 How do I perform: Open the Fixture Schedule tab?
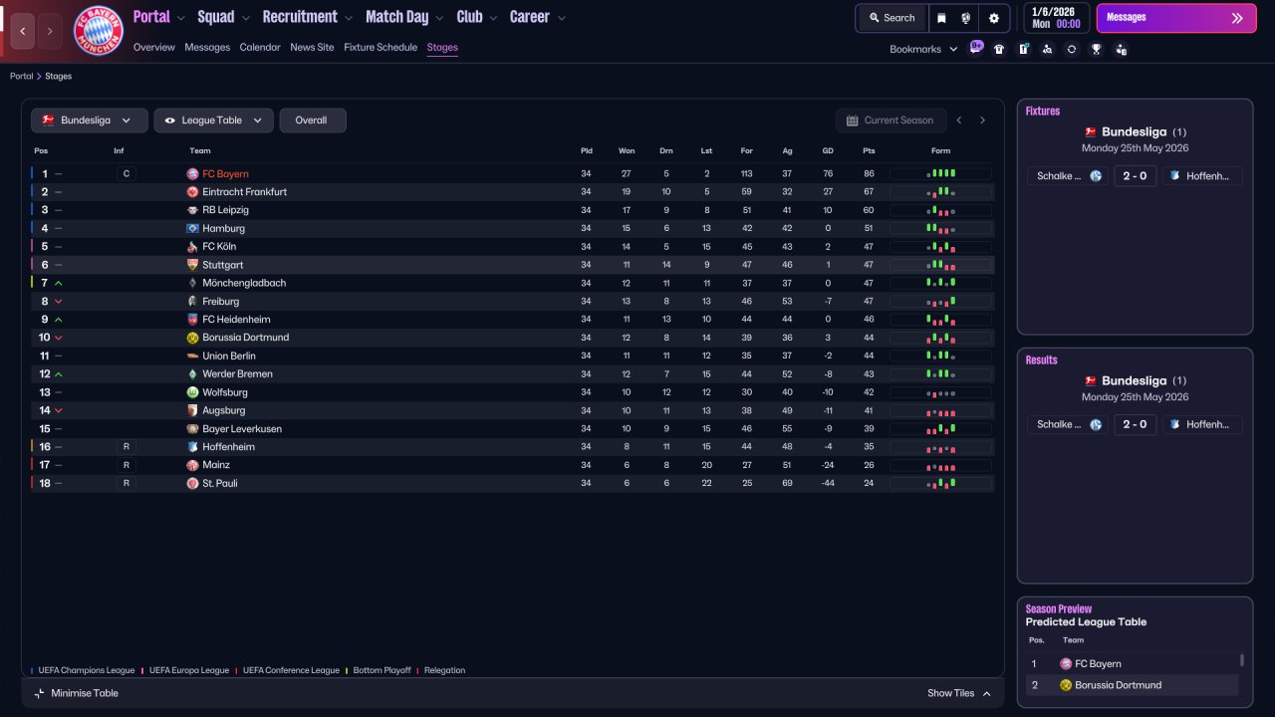coord(381,47)
